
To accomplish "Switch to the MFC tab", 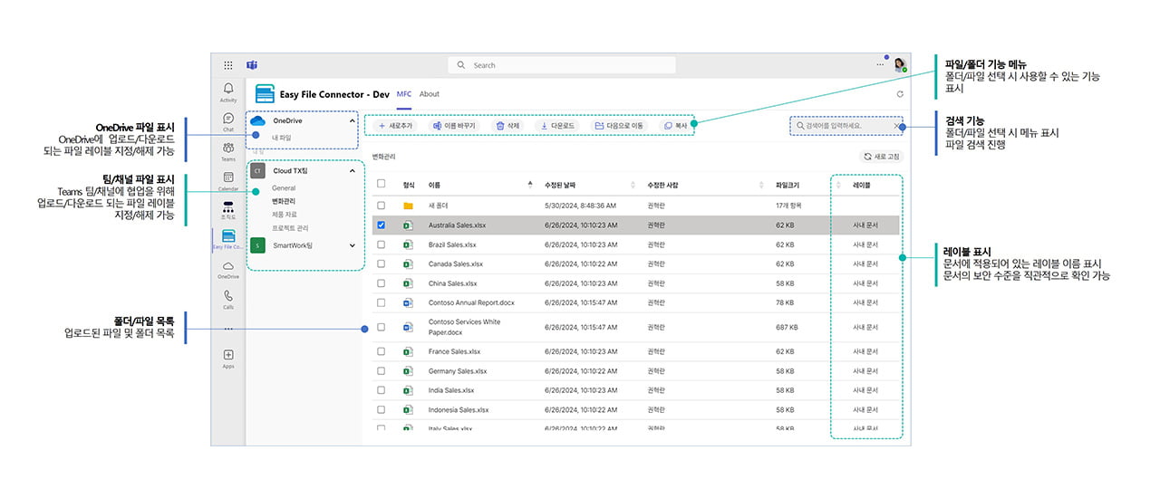I will (404, 94).
